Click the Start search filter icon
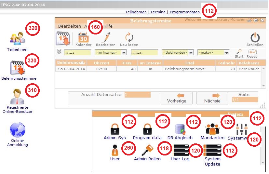This screenshot has width=269, height=174. pos(239,52)
